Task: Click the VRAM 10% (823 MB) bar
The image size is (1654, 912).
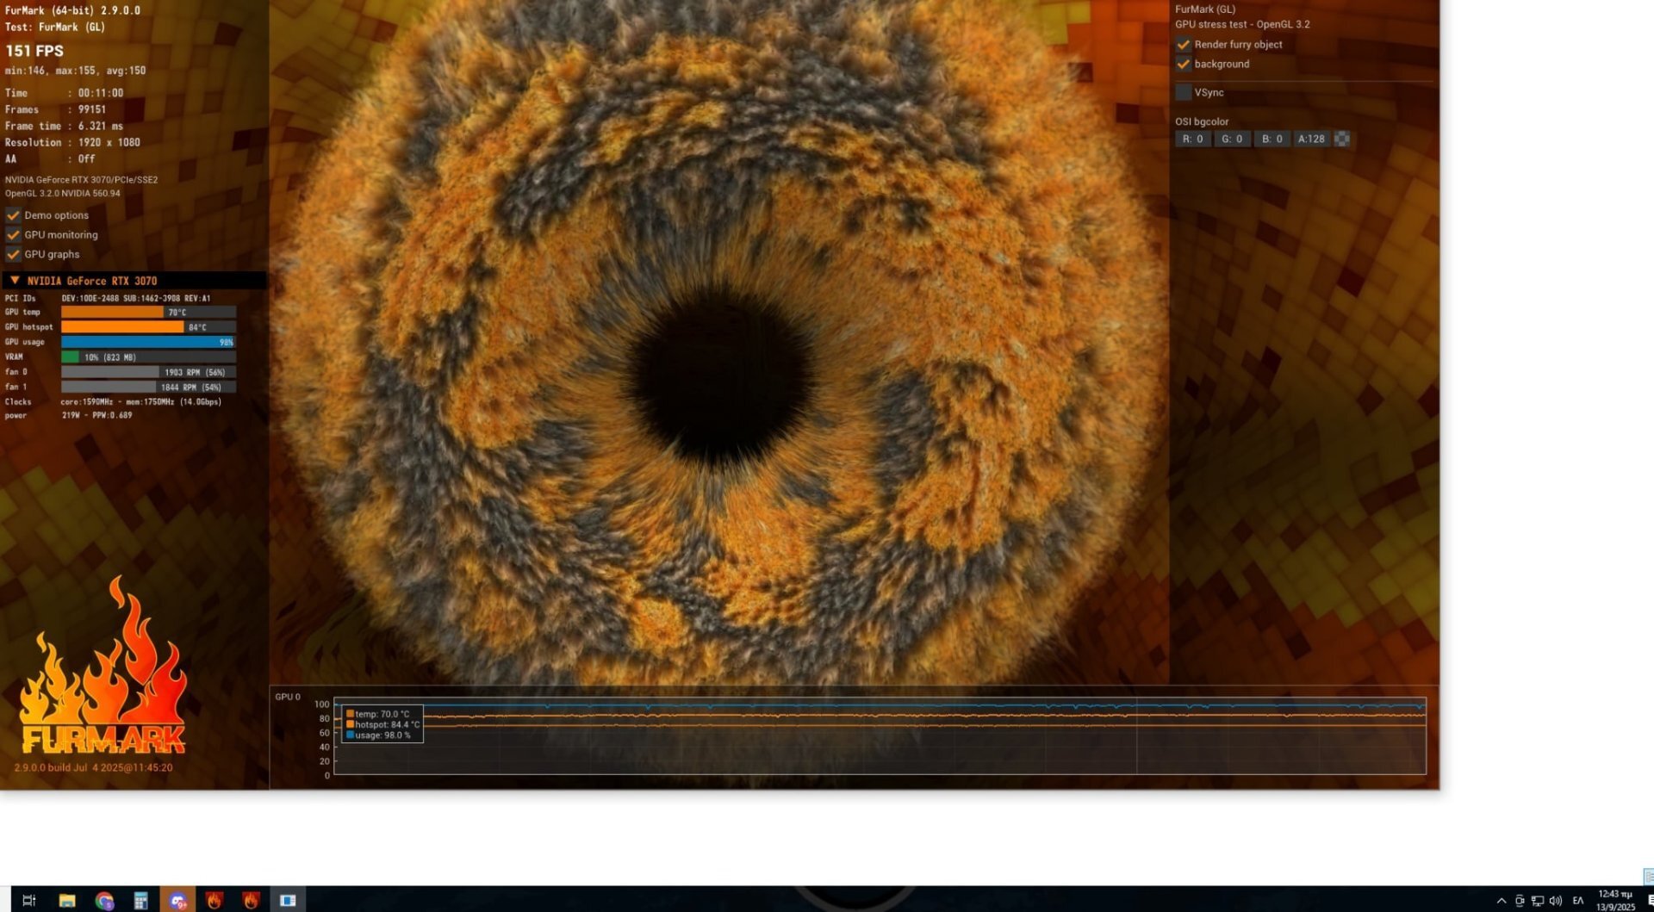Action: point(148,357)
